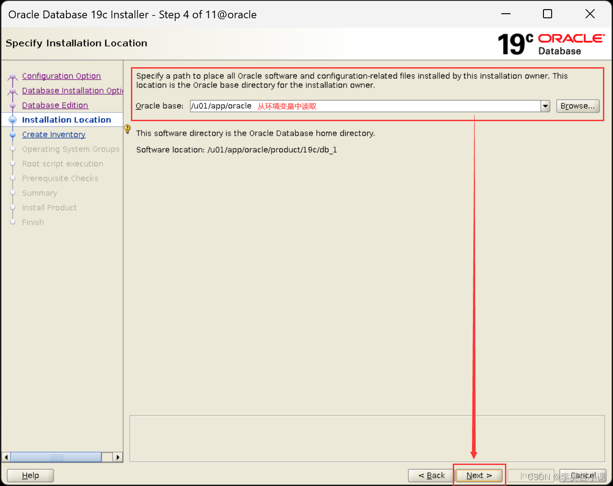Click the sidebar scrollbar right arrow
Image resolution: width=613 pixels, height=486 pixels.
(118, 457)
